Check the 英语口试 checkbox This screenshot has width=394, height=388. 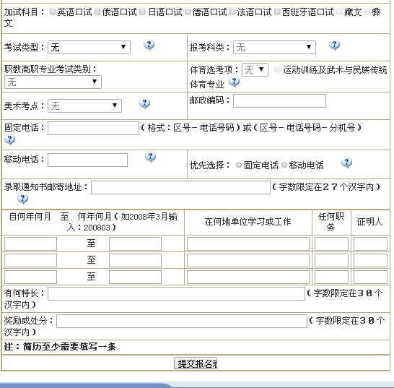click(53, 12)
